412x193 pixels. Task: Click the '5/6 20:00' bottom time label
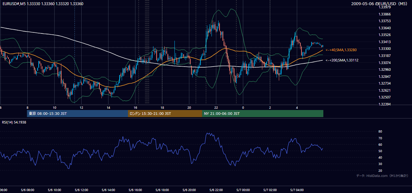tap(189, 190)
